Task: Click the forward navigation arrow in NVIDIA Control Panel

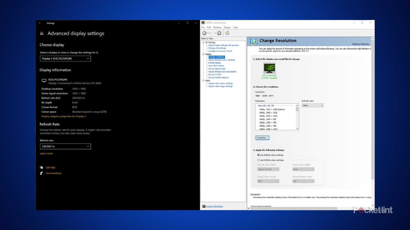Action: click(x=219, y=33)
